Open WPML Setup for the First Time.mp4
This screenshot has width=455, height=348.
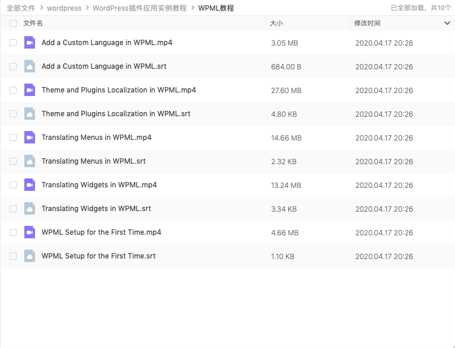[x=101, y=232]
